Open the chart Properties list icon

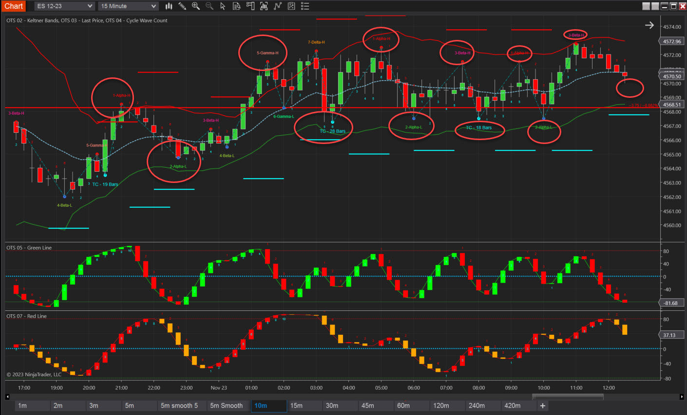pyautogui.click(x=305, y=6)
